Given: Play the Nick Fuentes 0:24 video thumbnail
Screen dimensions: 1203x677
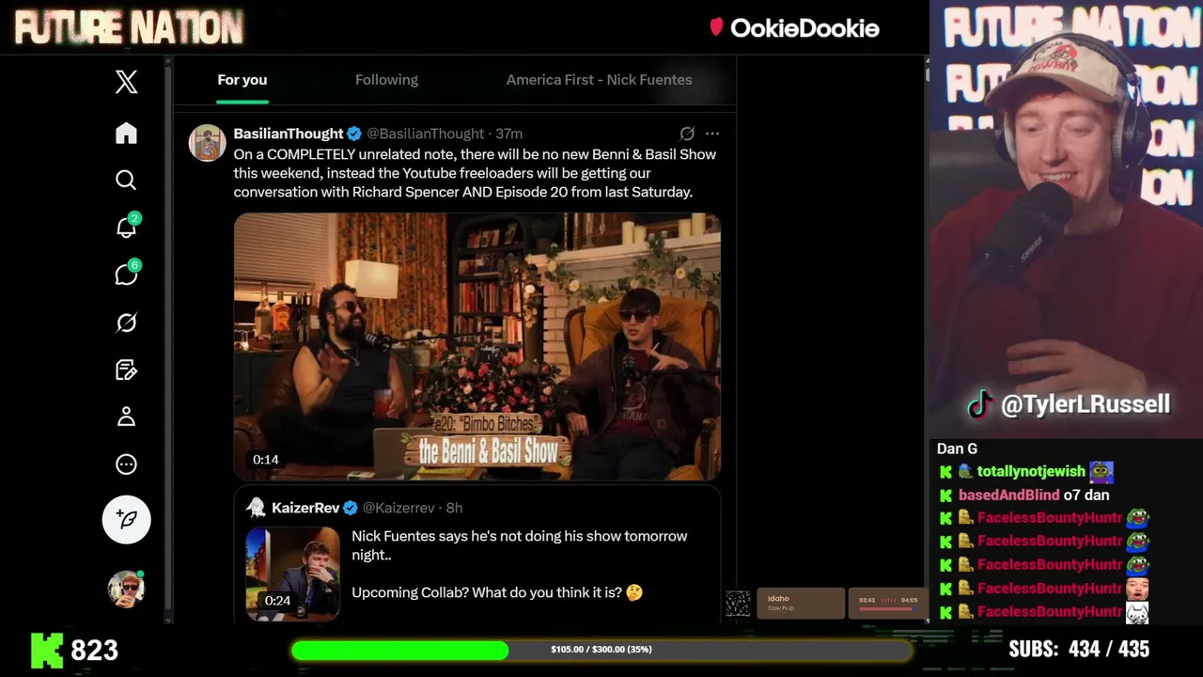Looking at the screenshot, I should [292, 573].
